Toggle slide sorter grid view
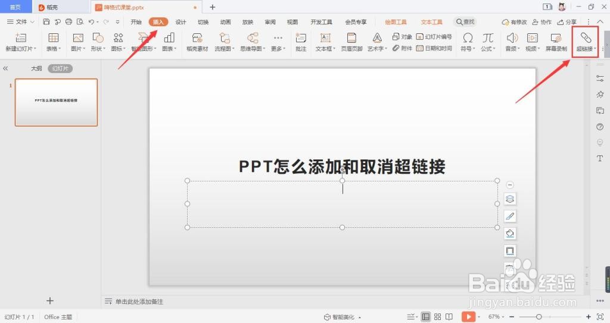 click(x=438, y=317)
